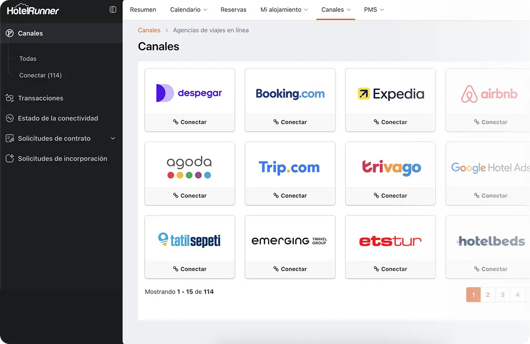Click the etstur channel logo
The width and height of the screenshot is (530, 344).
(x=390, y=241)
